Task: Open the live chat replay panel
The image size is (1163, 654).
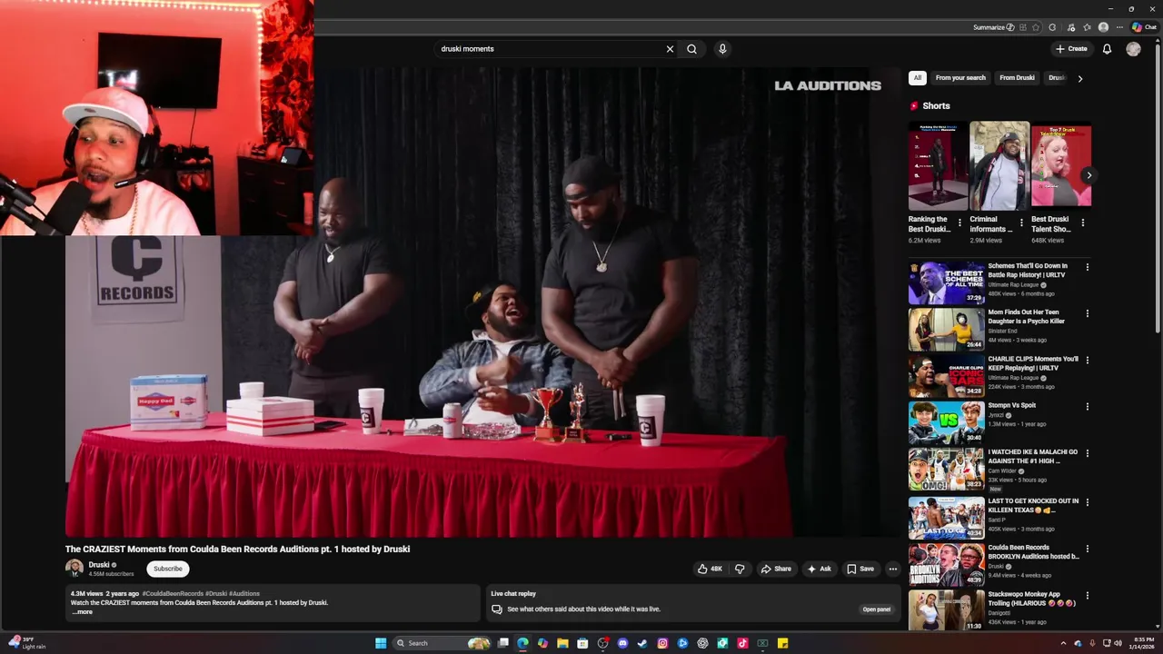Action: tap(877, 609)
